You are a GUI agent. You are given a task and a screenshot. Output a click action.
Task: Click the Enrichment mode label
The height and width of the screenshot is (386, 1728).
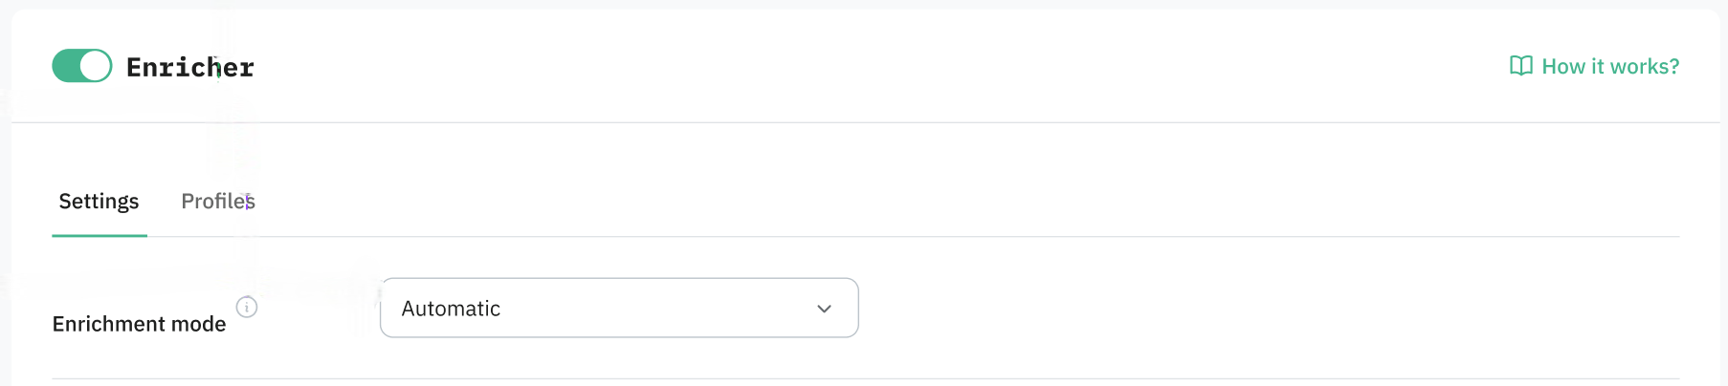(x=139, y=324)
